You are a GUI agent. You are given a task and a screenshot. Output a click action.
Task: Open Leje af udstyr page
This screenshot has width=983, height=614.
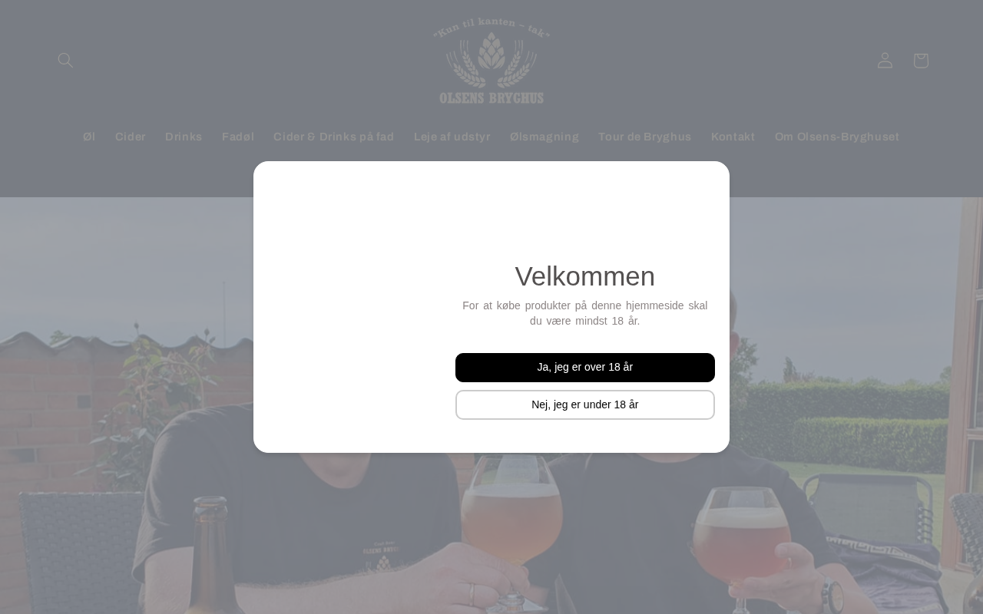pos(452,137)
